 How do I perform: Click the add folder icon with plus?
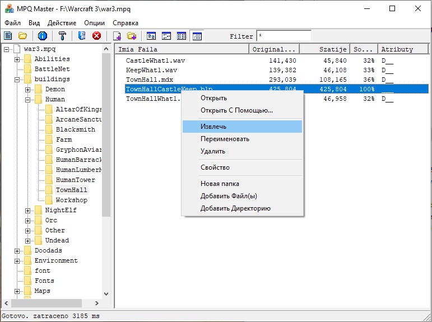(132, 36)
